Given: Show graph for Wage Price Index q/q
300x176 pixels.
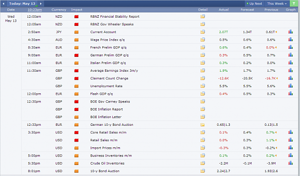Looking at the screenshot, I should pos(290,40).
